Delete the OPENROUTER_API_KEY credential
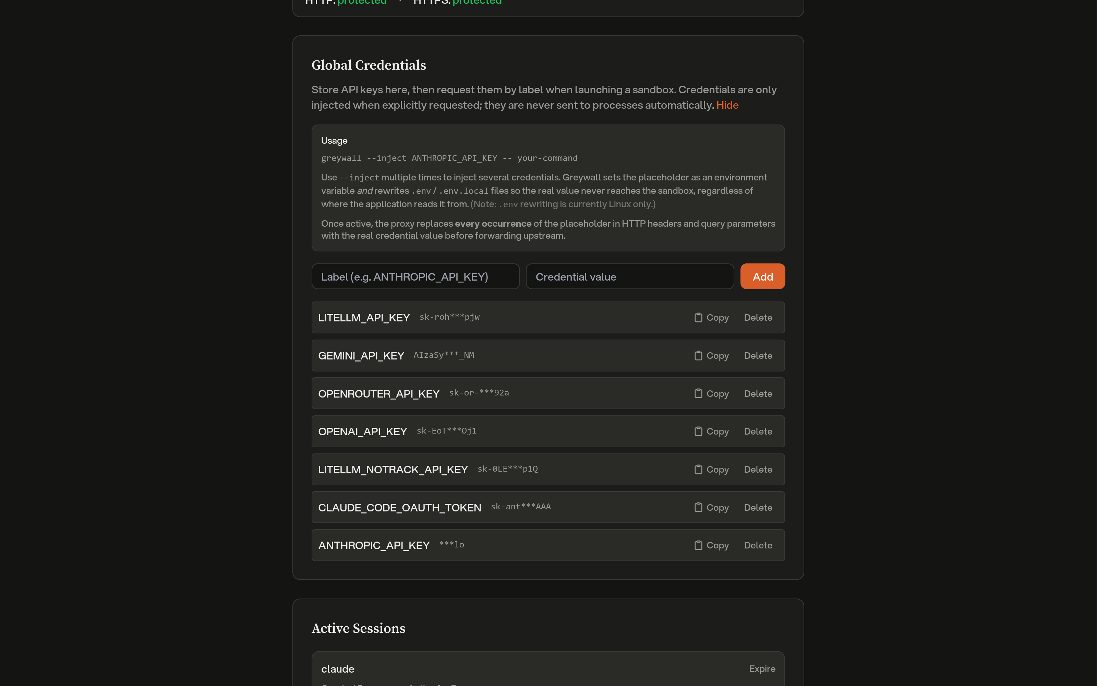The image size is (1097, 686). tap(758, 393)
